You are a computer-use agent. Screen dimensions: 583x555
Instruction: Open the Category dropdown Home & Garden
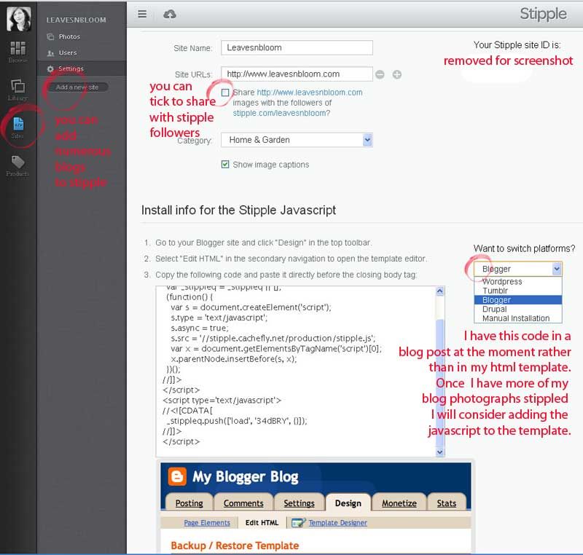(x=297, y=140)
